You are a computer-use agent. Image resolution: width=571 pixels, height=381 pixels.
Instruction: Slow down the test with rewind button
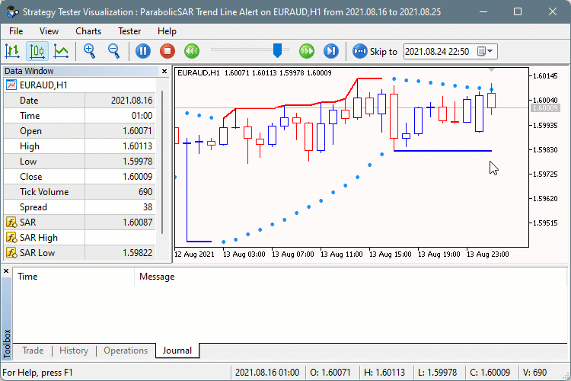tap(192, 51)
